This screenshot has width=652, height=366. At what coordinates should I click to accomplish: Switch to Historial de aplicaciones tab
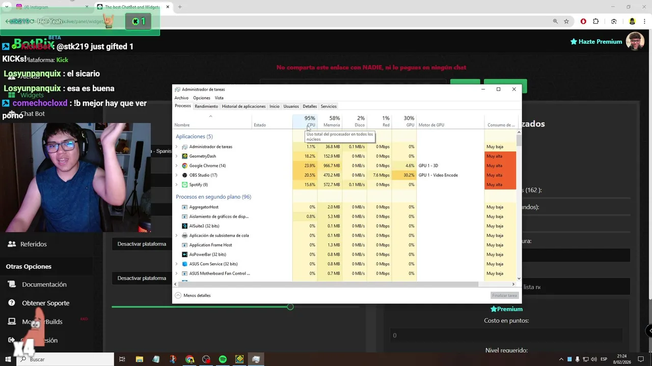tap(243, 106)
